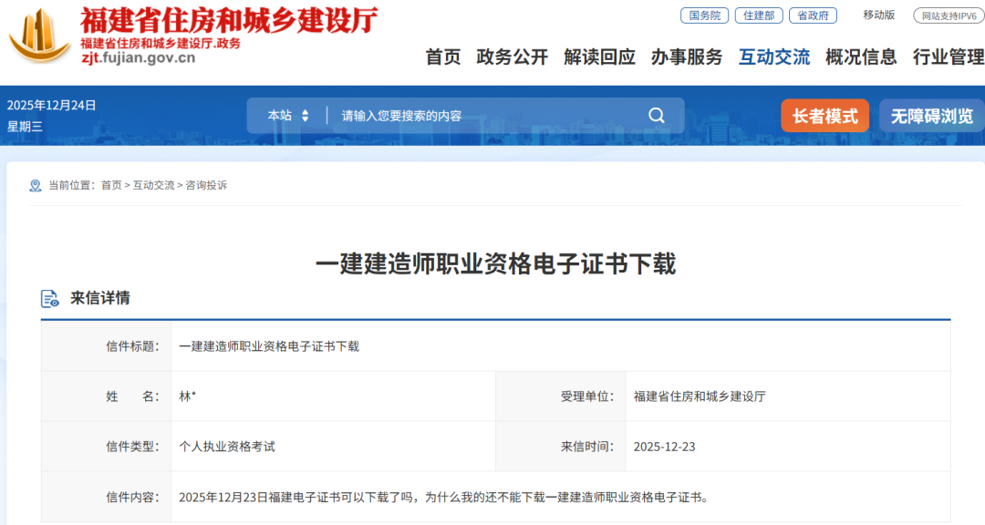
Task: Open the 政务公开 navigation menu
Action: coord(513,57)
